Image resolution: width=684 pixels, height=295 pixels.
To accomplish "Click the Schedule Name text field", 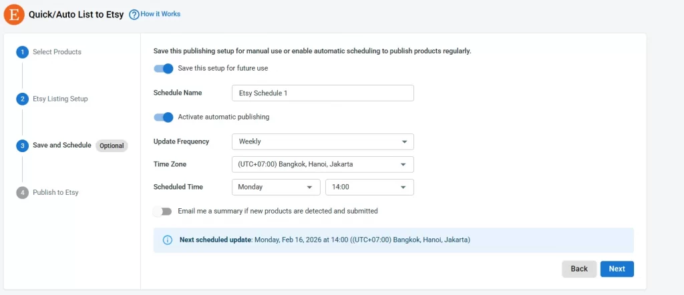I will (x=323, y=93).
